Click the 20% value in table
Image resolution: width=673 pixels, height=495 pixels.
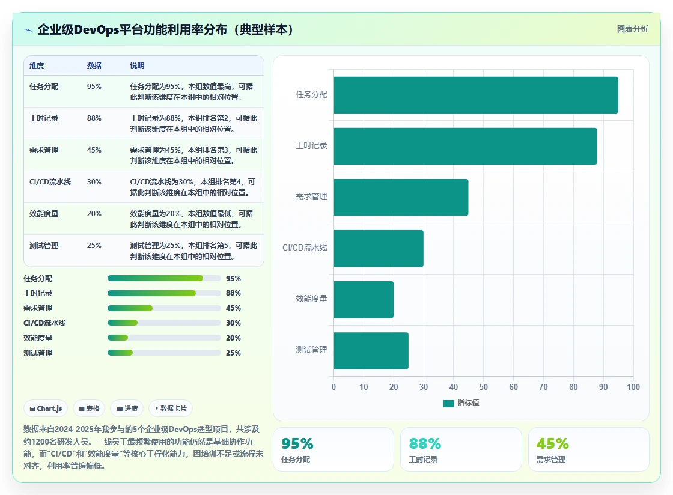click(94, 214)
